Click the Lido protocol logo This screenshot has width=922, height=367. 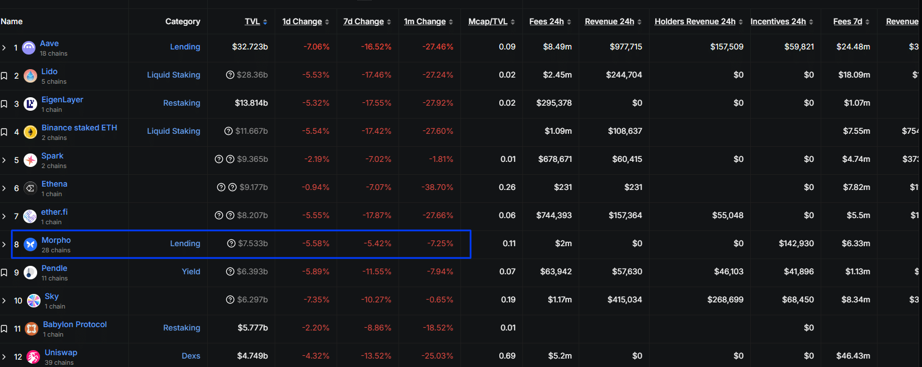pos(31,75)
